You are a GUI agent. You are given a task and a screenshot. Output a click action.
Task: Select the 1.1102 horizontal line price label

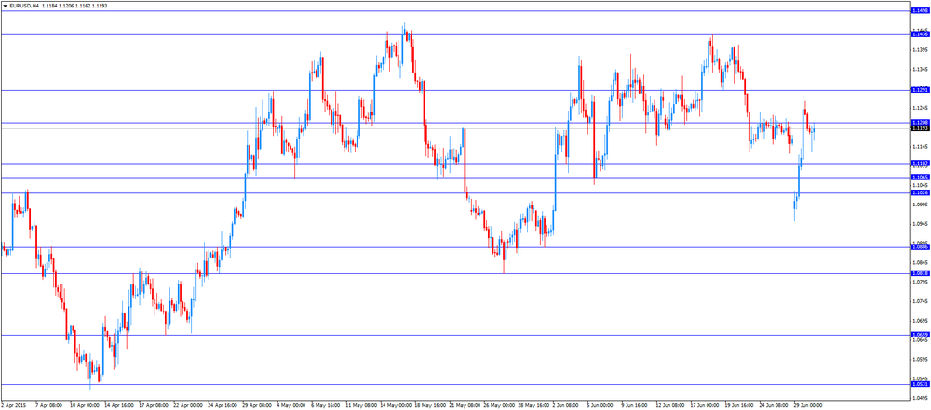920,164
